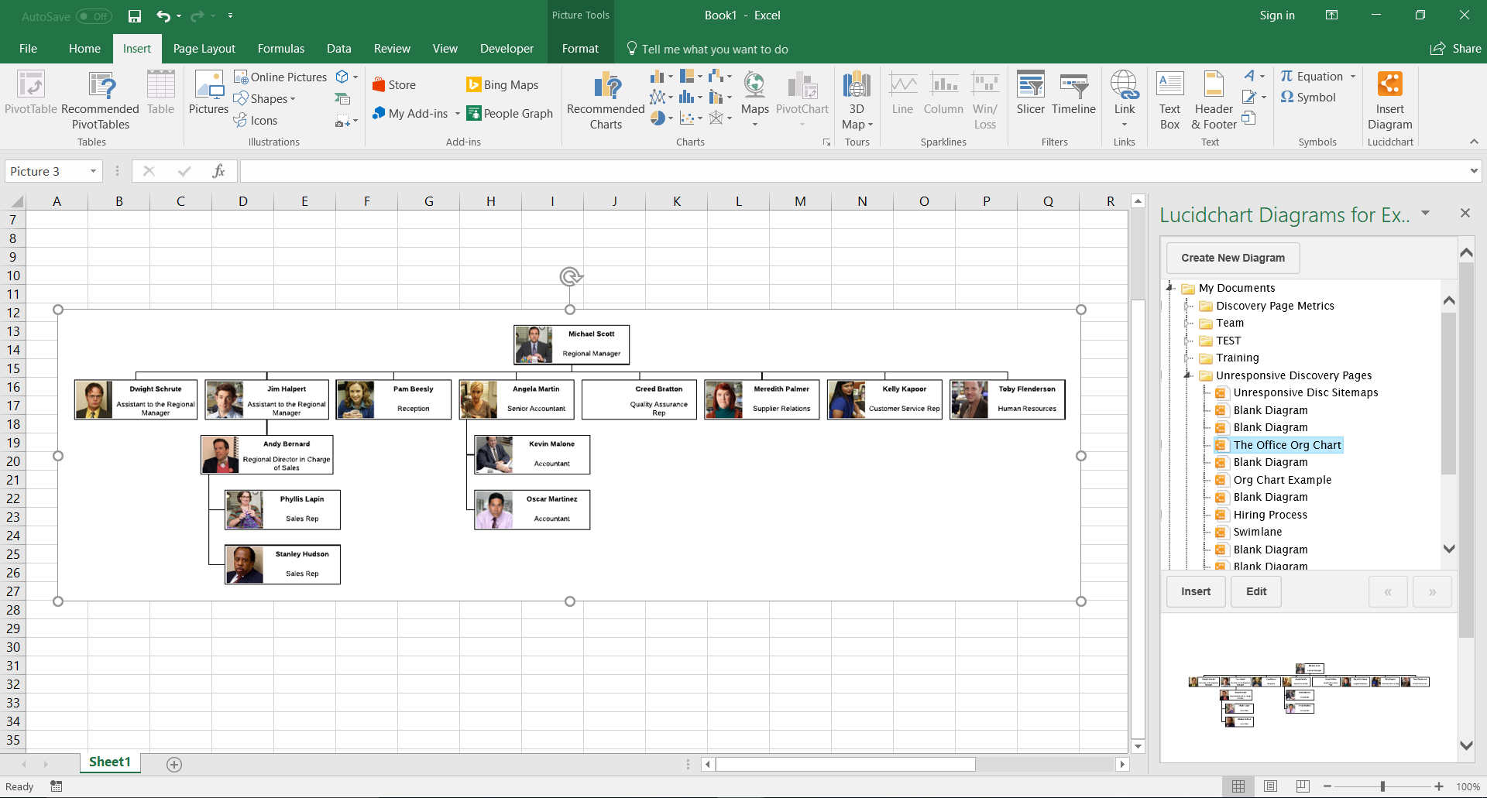
Task: Insert a Bing Maps add-in
Action: (x=502, y=84)
